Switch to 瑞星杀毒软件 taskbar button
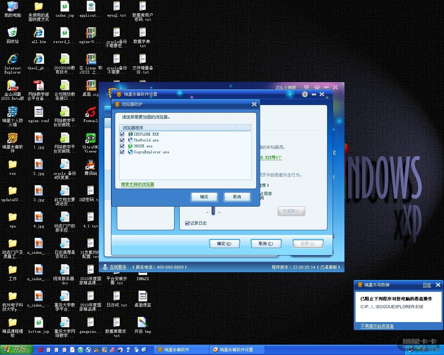 pos(181,350)
